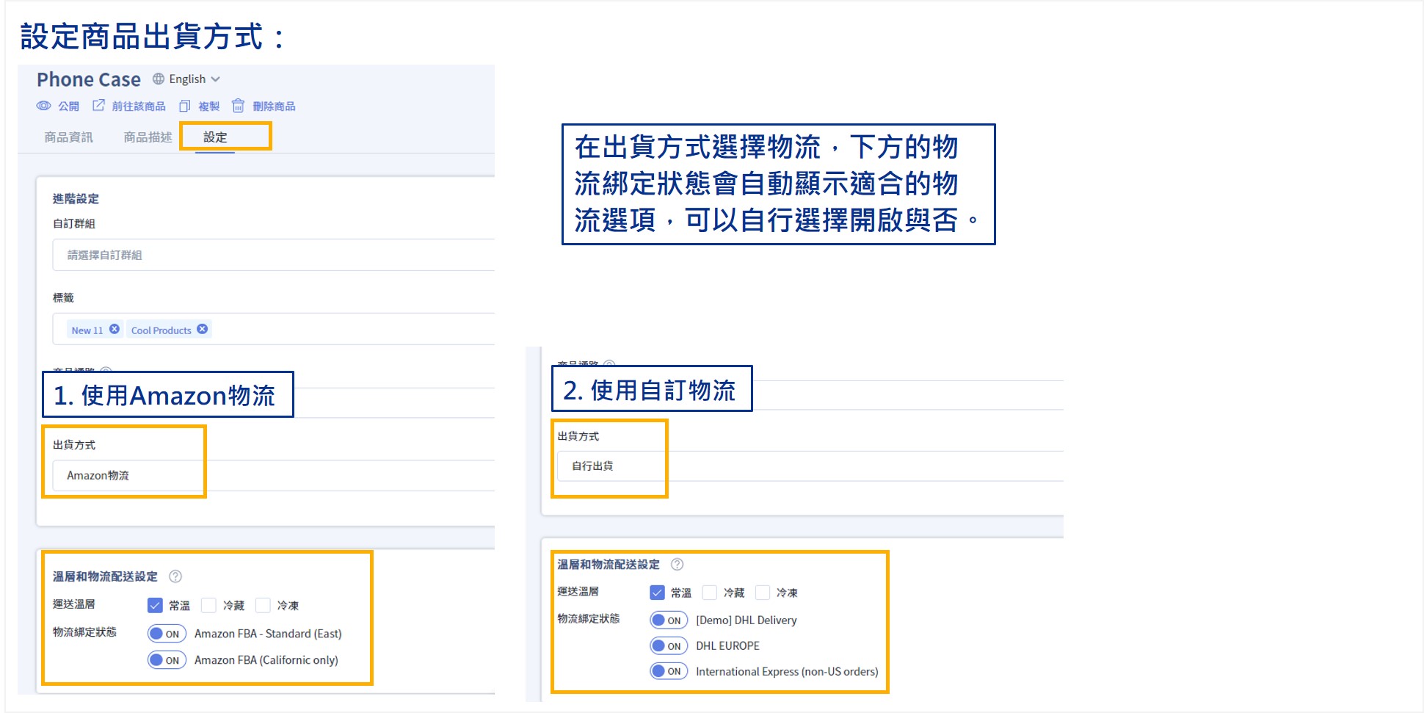This screenshot has height=713, width=1424.
Task: Click the eye icon beside 公開
Action: point(44,106)
